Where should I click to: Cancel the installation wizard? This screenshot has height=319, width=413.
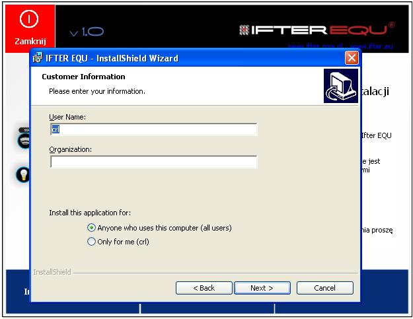pyautogui.click(x=324, y=288)
